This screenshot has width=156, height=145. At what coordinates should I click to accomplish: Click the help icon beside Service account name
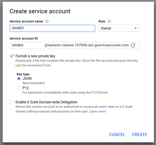[x=47, y=21]
